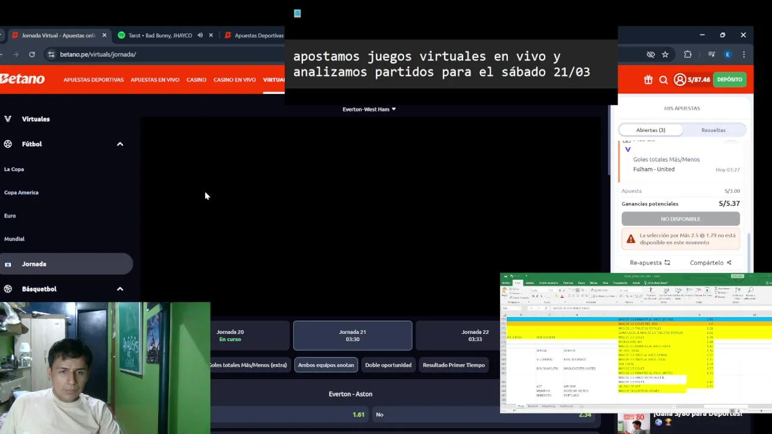The height and width of the screenshot is (434, 772).
Task: Click the Mis Apuestas heading
Action: tap(682, 108)
